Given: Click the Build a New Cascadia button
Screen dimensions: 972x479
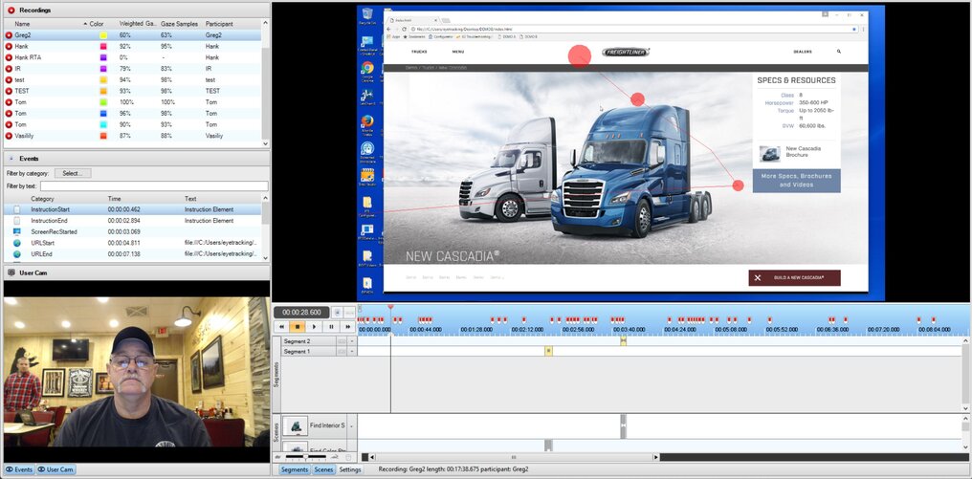Looking at the screenshot, I should pos(795,277).
